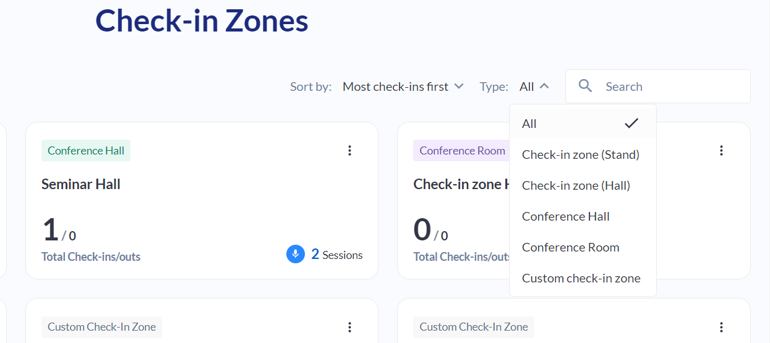This screenshot has width=770, height=343.
Task: Click checkmark beside All option
Action: click(631, 124)
